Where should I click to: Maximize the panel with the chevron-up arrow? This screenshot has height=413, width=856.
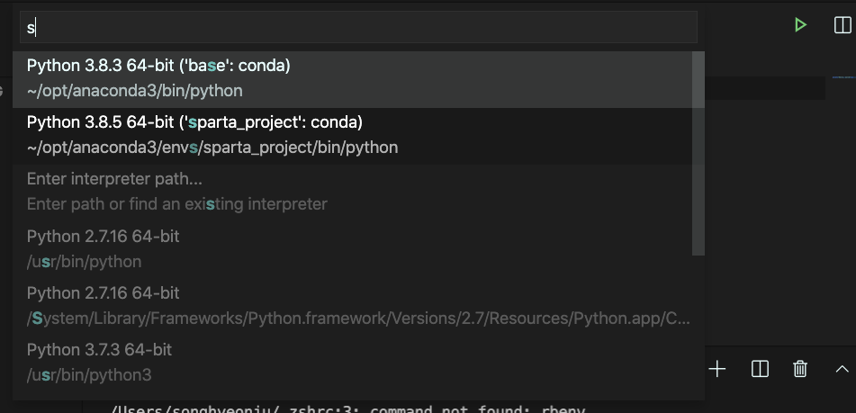[842, 369]
